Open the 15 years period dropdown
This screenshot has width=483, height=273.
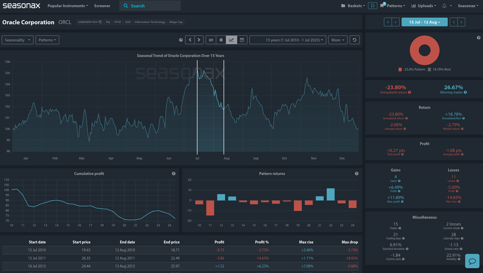(x=288, y=40)
